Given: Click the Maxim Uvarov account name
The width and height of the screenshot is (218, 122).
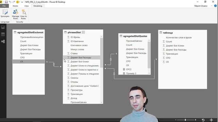Looking at the screenshot, I should coord(201,6).
